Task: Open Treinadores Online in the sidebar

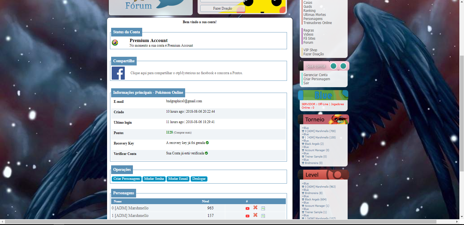Action: pyautogui.click(x=318, y=23)
